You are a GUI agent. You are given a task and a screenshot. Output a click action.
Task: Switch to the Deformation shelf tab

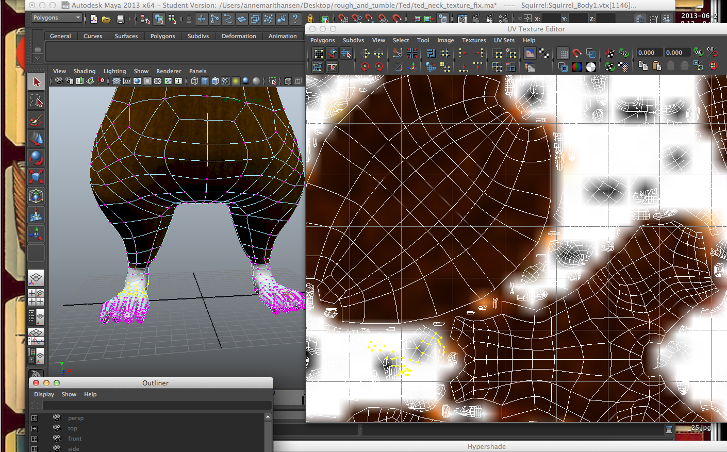coord(239,36)
